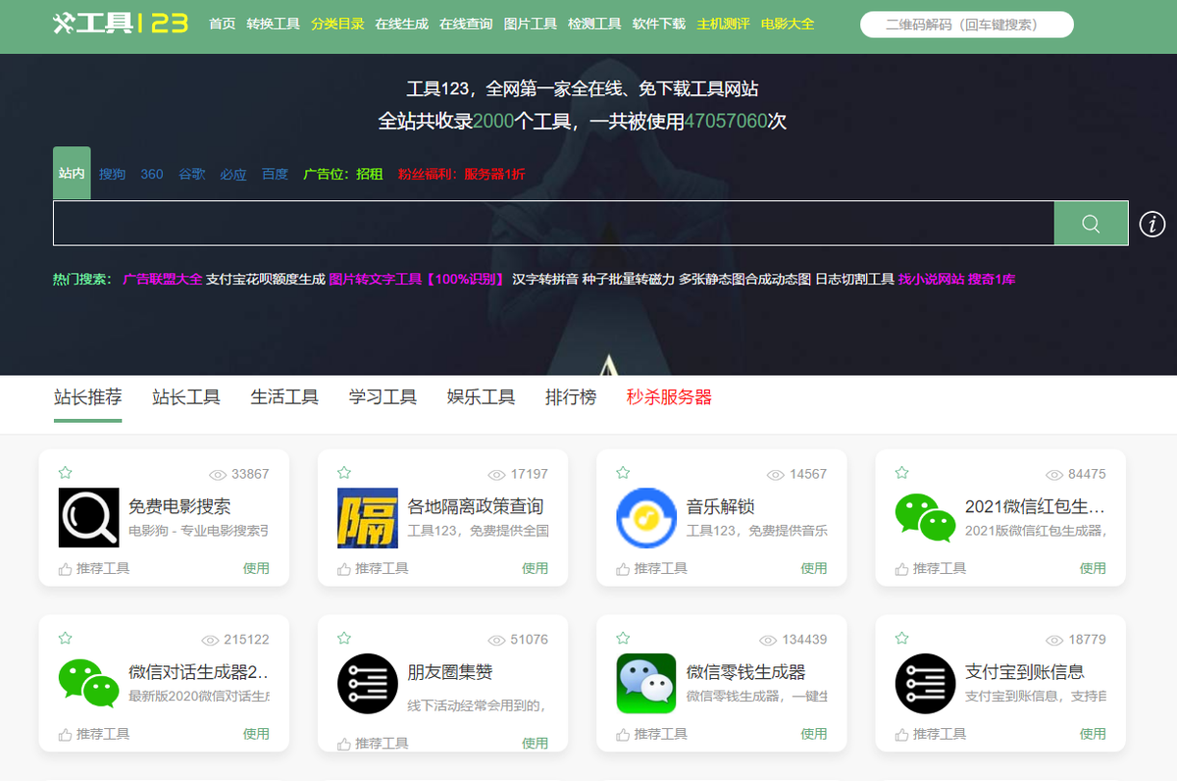Favorite 支付宝到账信息 with its star icon
The image size is (1177, 781).
[x=902, y=638]
